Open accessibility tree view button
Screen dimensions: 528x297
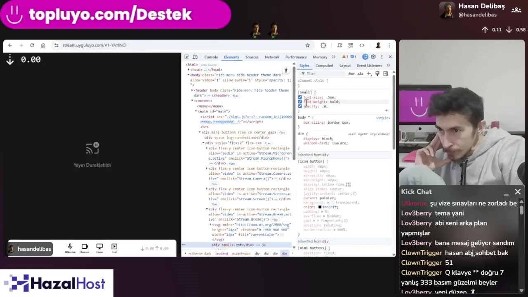(x=286, y=70)
